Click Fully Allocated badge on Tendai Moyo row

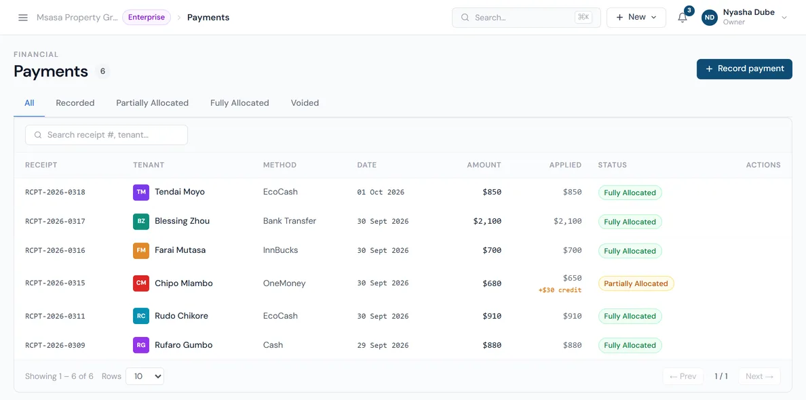point(630,193)
